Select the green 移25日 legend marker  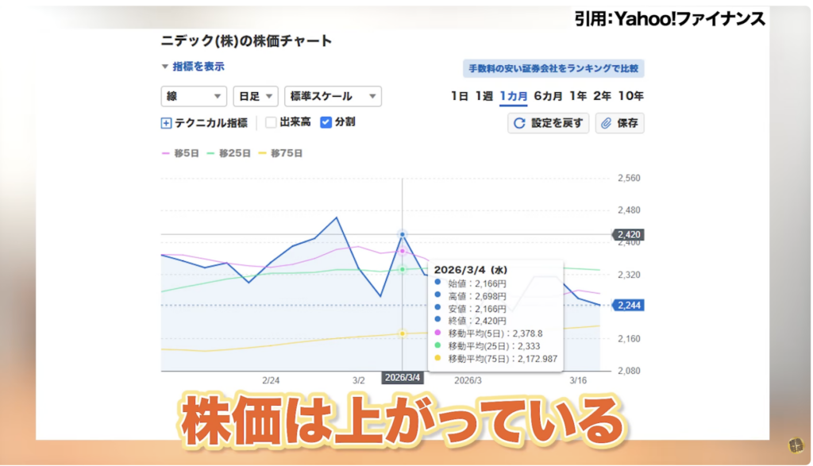(x=210, y=152)
